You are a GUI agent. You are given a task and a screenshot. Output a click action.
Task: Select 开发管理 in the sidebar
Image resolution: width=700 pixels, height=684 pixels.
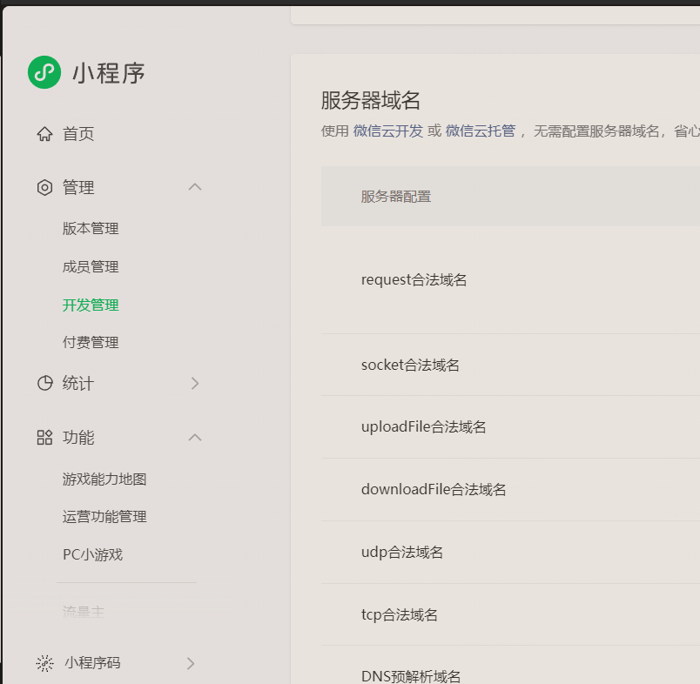[x=90, y=305]
